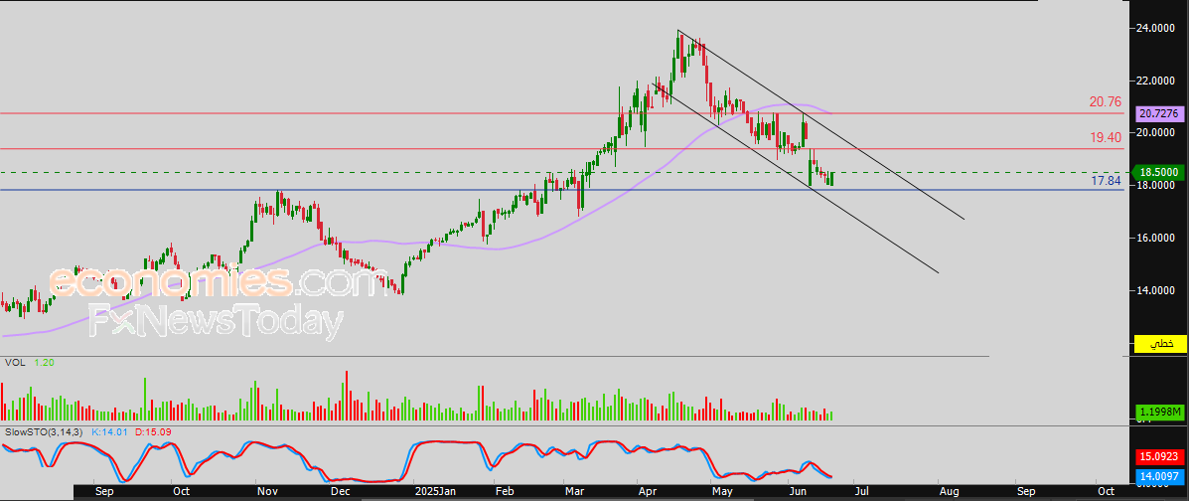This screenshot has width=1189, height=501.
Task: Click the blue 14.0097 stochastic K tag
Action: pyautogui.click(x=1159, y=477)
